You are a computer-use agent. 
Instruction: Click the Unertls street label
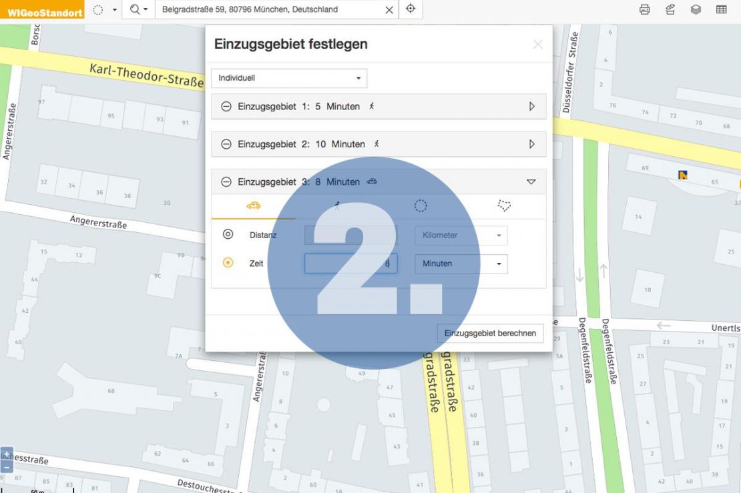(x=726, y=328)
